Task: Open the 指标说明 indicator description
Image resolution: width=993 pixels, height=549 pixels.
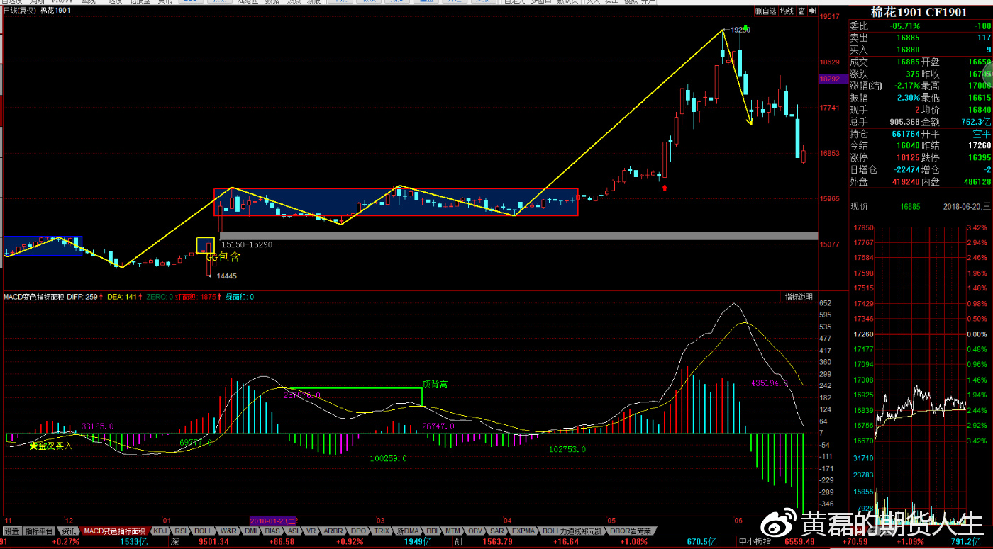Action: click(798, 297)
